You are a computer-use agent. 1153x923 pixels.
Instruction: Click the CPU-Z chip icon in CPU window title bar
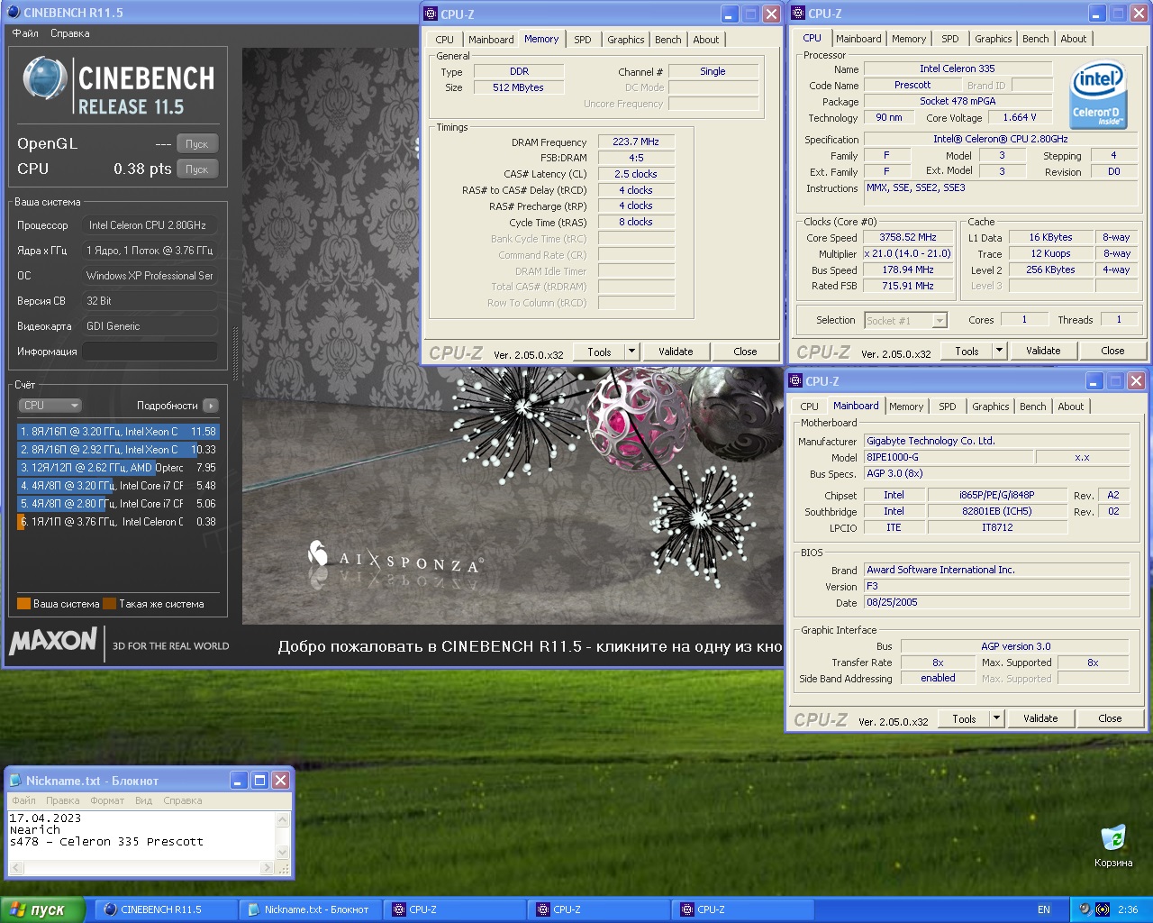[x=798, y=13]
